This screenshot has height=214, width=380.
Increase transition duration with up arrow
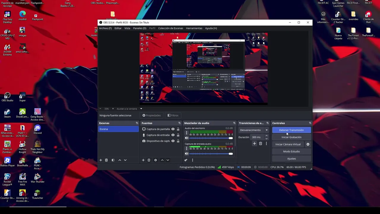[266, 136]
